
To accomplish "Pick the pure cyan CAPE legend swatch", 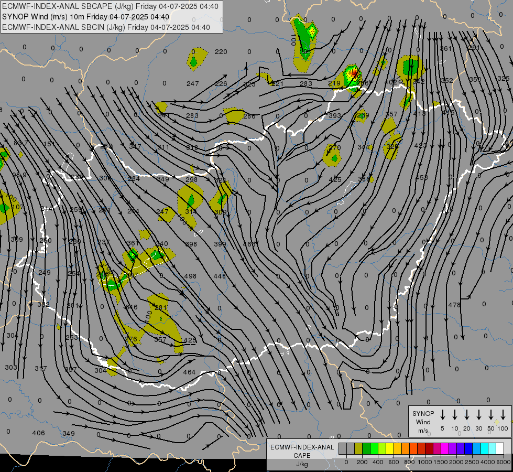I will tap(484, 448).
